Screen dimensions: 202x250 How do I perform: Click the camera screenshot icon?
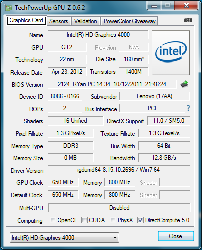(x=188, y=20)
